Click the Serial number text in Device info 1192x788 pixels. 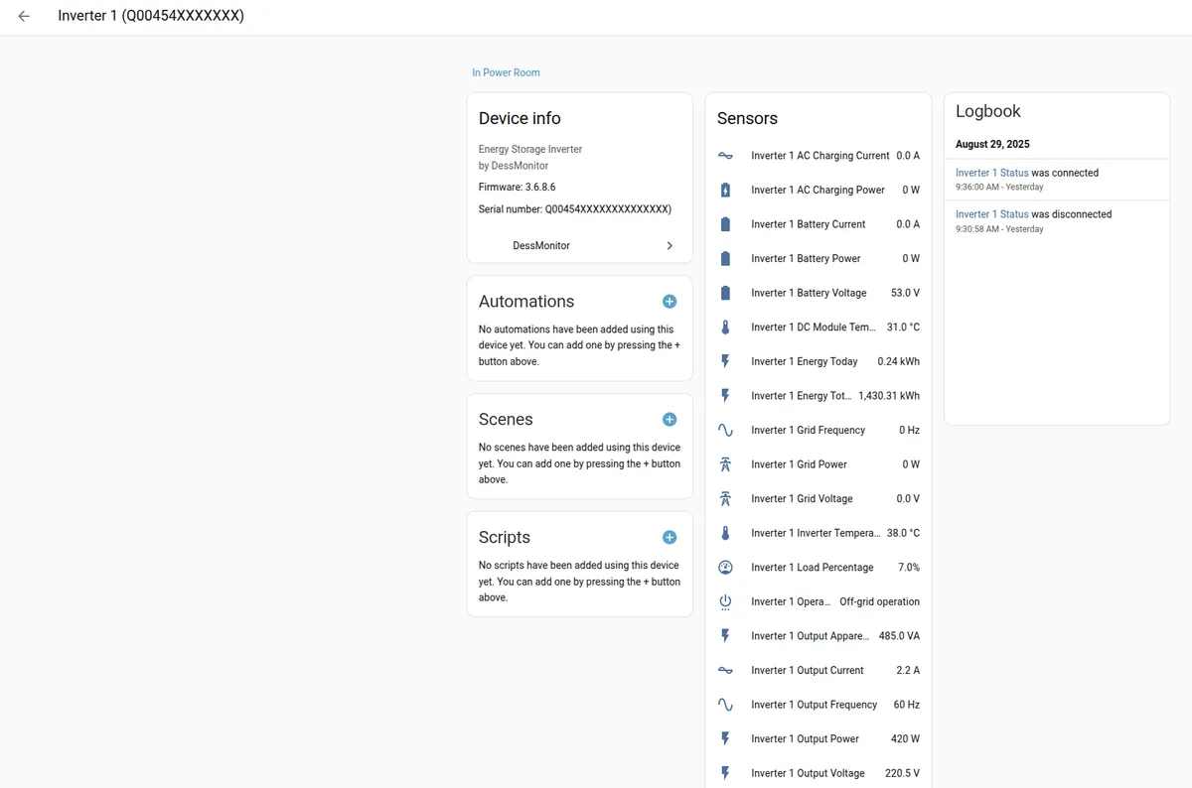tap(575, 209)
